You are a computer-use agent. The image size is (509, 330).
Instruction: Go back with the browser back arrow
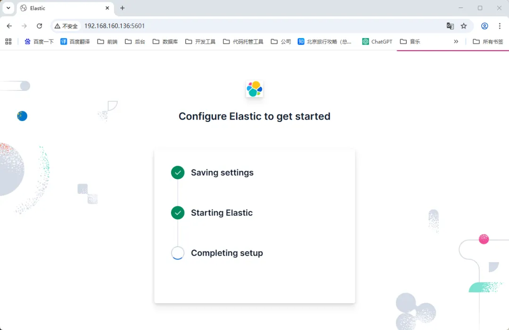[x=9, y=26]
